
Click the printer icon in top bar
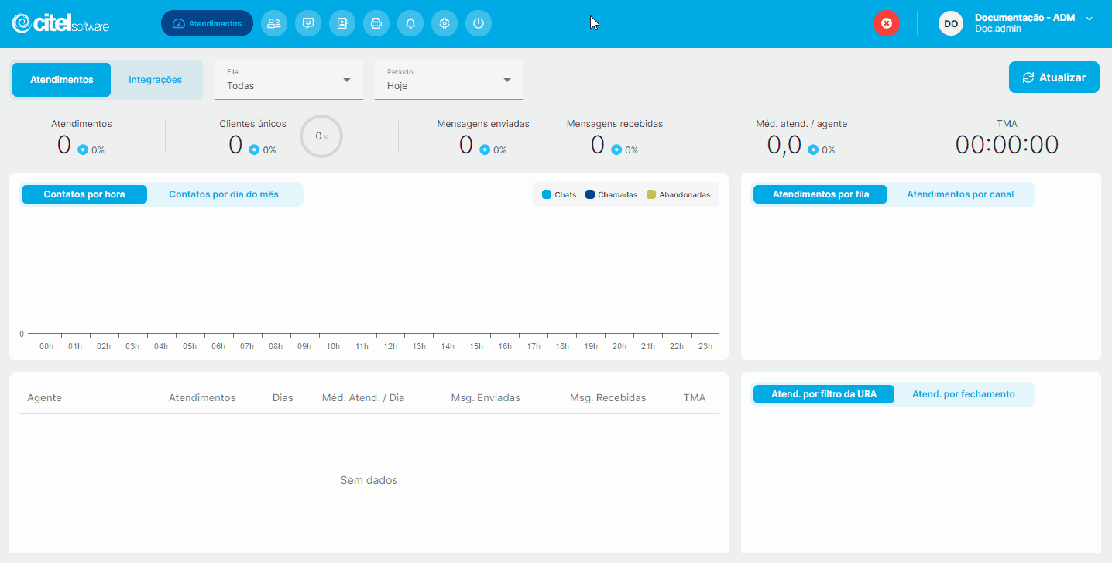(376, 23)
